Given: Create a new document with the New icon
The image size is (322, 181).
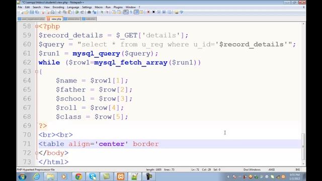Looking at the screenshot, I should pyautogui.click(x=22, y=12).
